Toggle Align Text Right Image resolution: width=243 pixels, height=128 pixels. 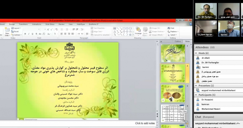point(69,34)
